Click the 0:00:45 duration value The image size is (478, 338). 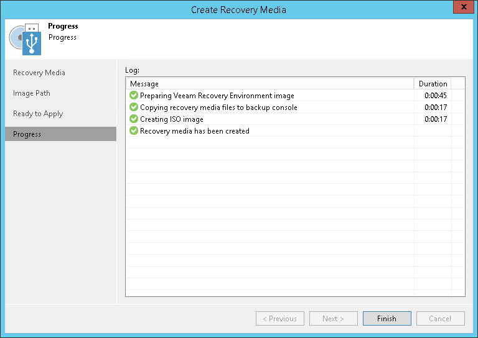pos(436,96)
